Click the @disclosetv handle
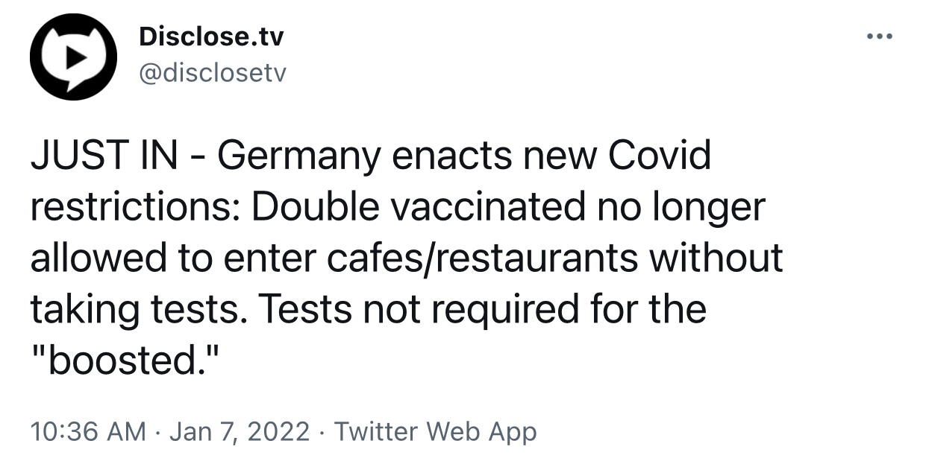 point(212,73)
